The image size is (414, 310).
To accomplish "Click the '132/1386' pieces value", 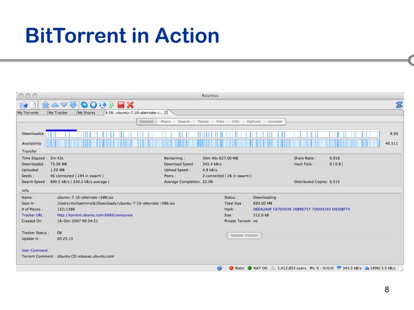I will (66, 209).
